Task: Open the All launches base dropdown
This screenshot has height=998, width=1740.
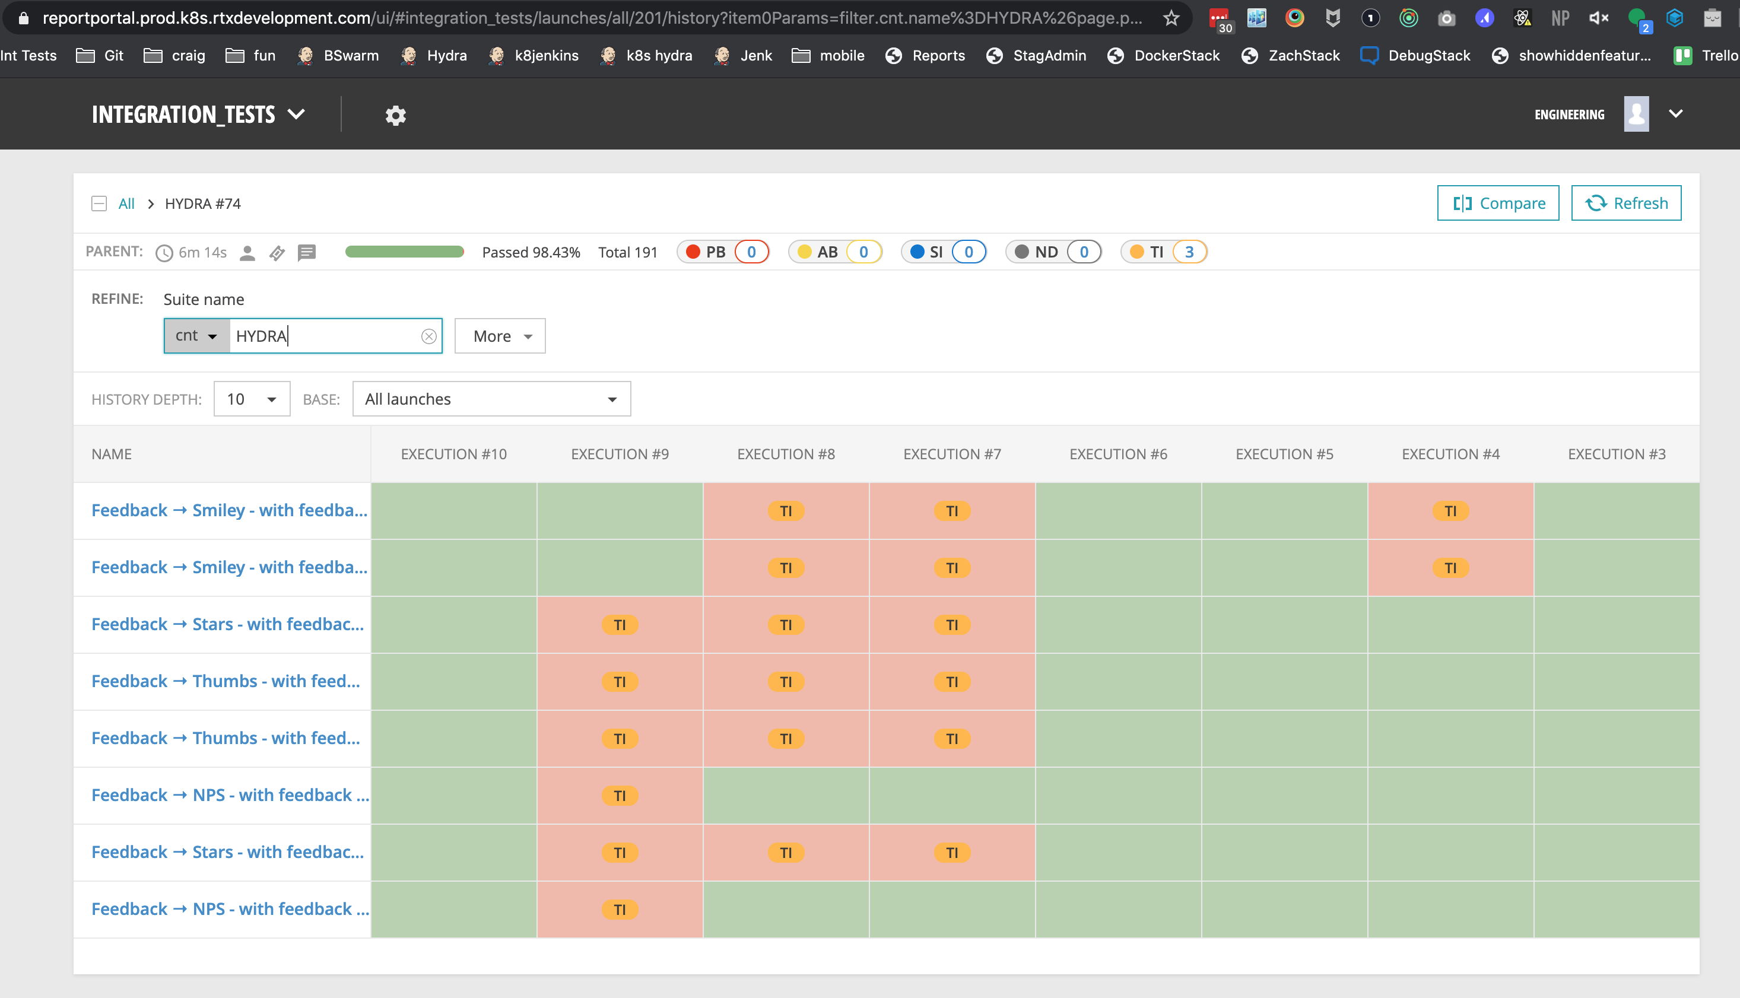Action: point(491,399)
